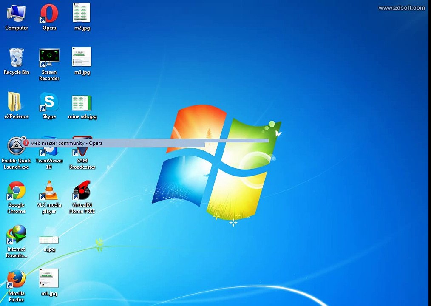Select the Internet Download Manager shortcut
Image resolution: width=431 pixels, height=306 pixels.
pyautogui.click(x=16, y=241)
